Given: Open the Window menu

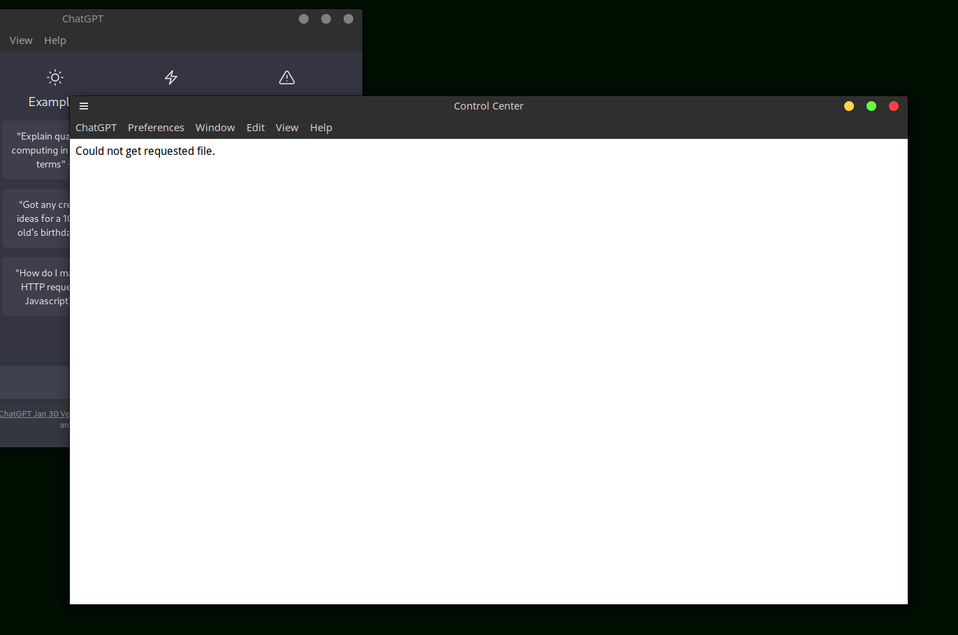Looking at the screenshot, I should tap(215, 128).
